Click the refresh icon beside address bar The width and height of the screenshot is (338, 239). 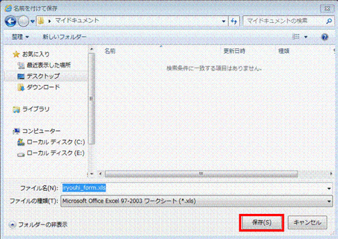click(234, 21)
